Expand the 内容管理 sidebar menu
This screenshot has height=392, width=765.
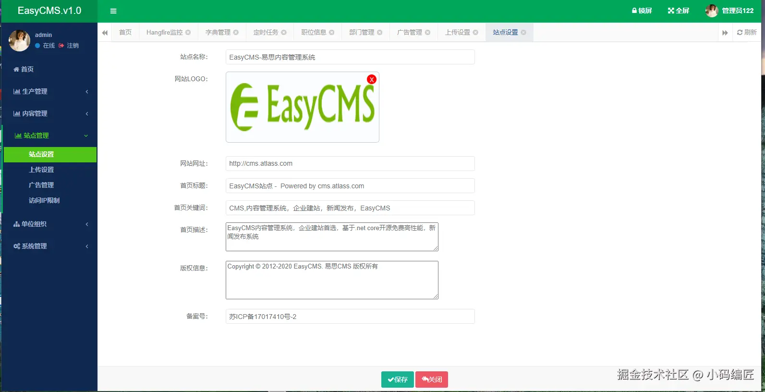50,113
